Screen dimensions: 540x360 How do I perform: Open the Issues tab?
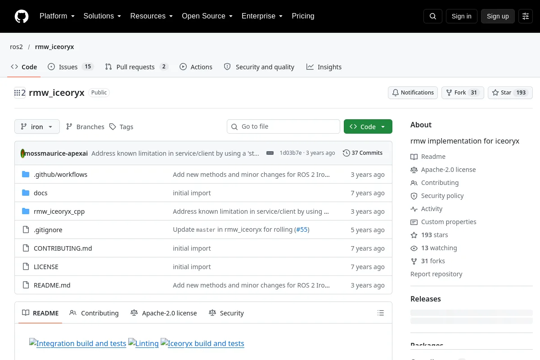click(70, 67)
